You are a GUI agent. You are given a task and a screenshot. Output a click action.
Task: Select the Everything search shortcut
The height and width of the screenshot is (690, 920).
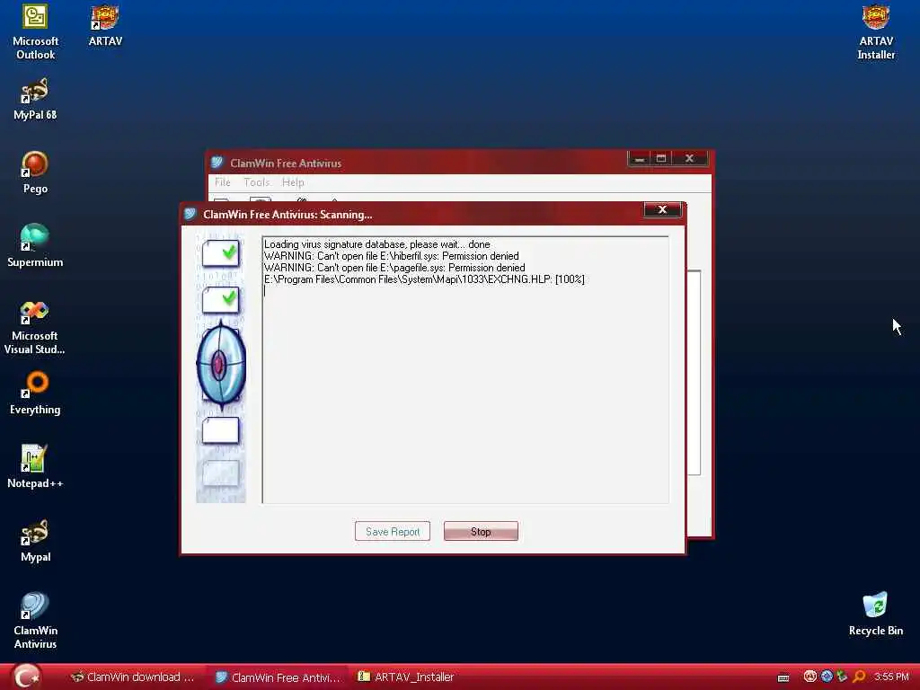pos(35,394)
